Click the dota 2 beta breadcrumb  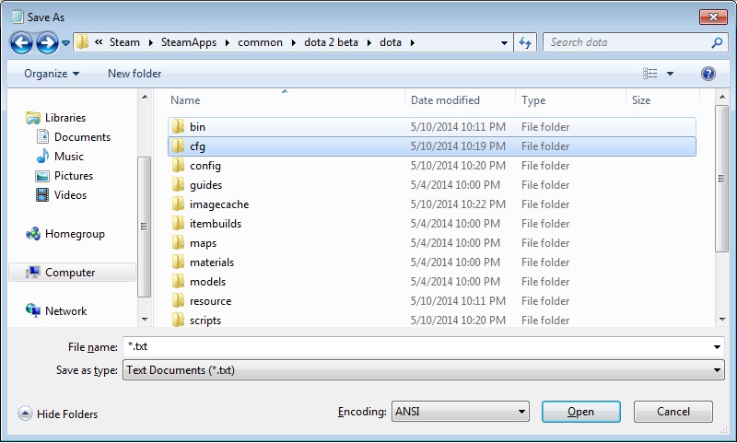331,42
